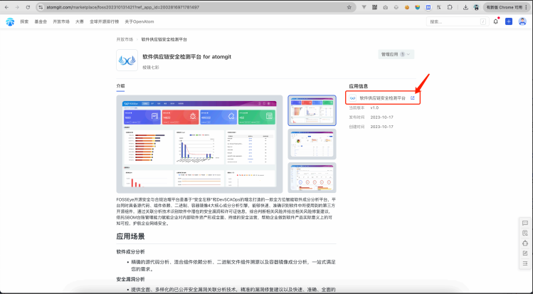
Task: Open the QR code extension
Action: point(374,7)
